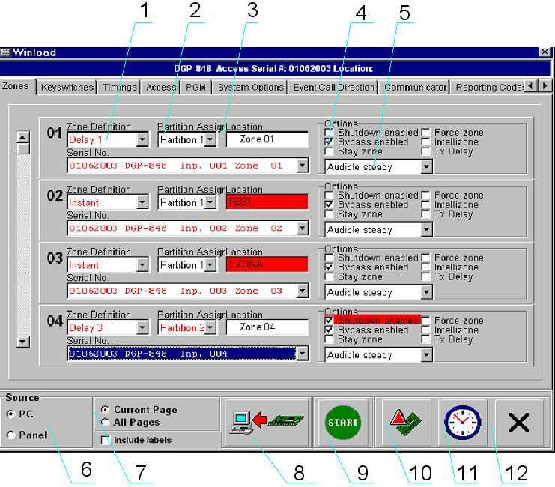The image size is (555, 487).
Task: Switch to the Keyswitches tab
Action: click(x=67, y=87)
